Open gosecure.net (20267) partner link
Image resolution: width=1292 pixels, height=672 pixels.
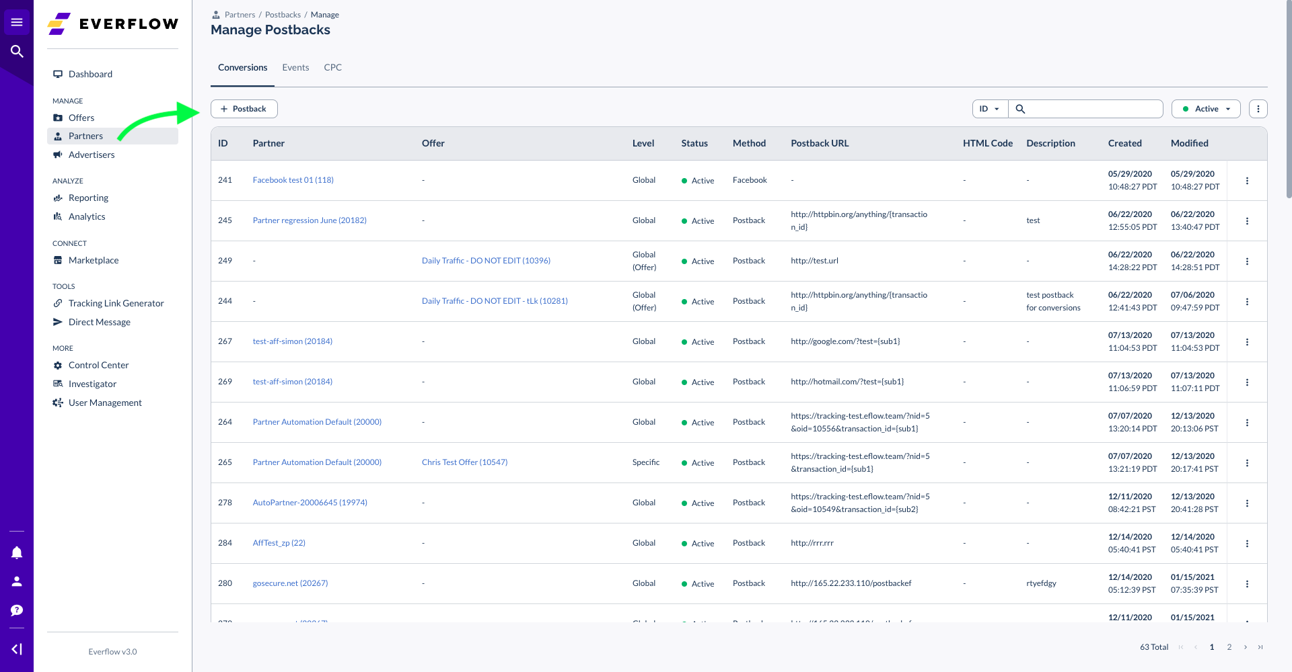tap(290, 583)
